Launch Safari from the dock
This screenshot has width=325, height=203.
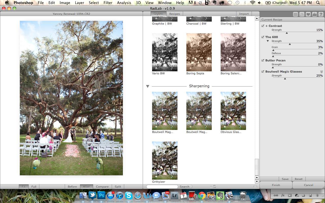click(x=138, y=196)
